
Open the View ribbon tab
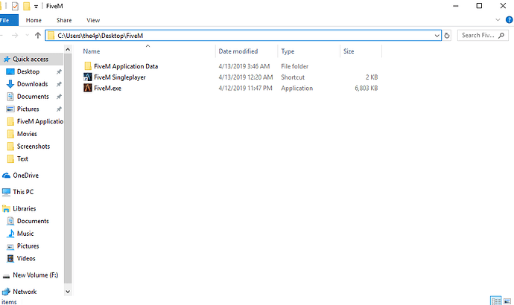[x=93, y=20]
